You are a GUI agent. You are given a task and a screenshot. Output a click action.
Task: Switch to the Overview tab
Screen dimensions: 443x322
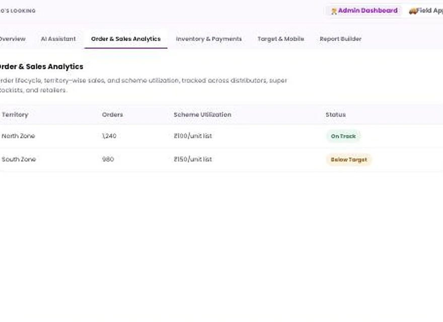tap(13, 39)
